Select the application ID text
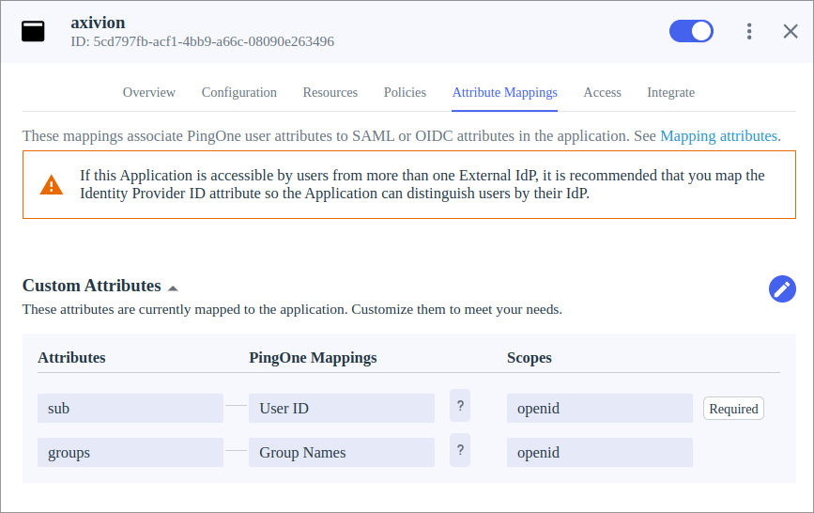The image size is (814, 513). click(203, 41)
